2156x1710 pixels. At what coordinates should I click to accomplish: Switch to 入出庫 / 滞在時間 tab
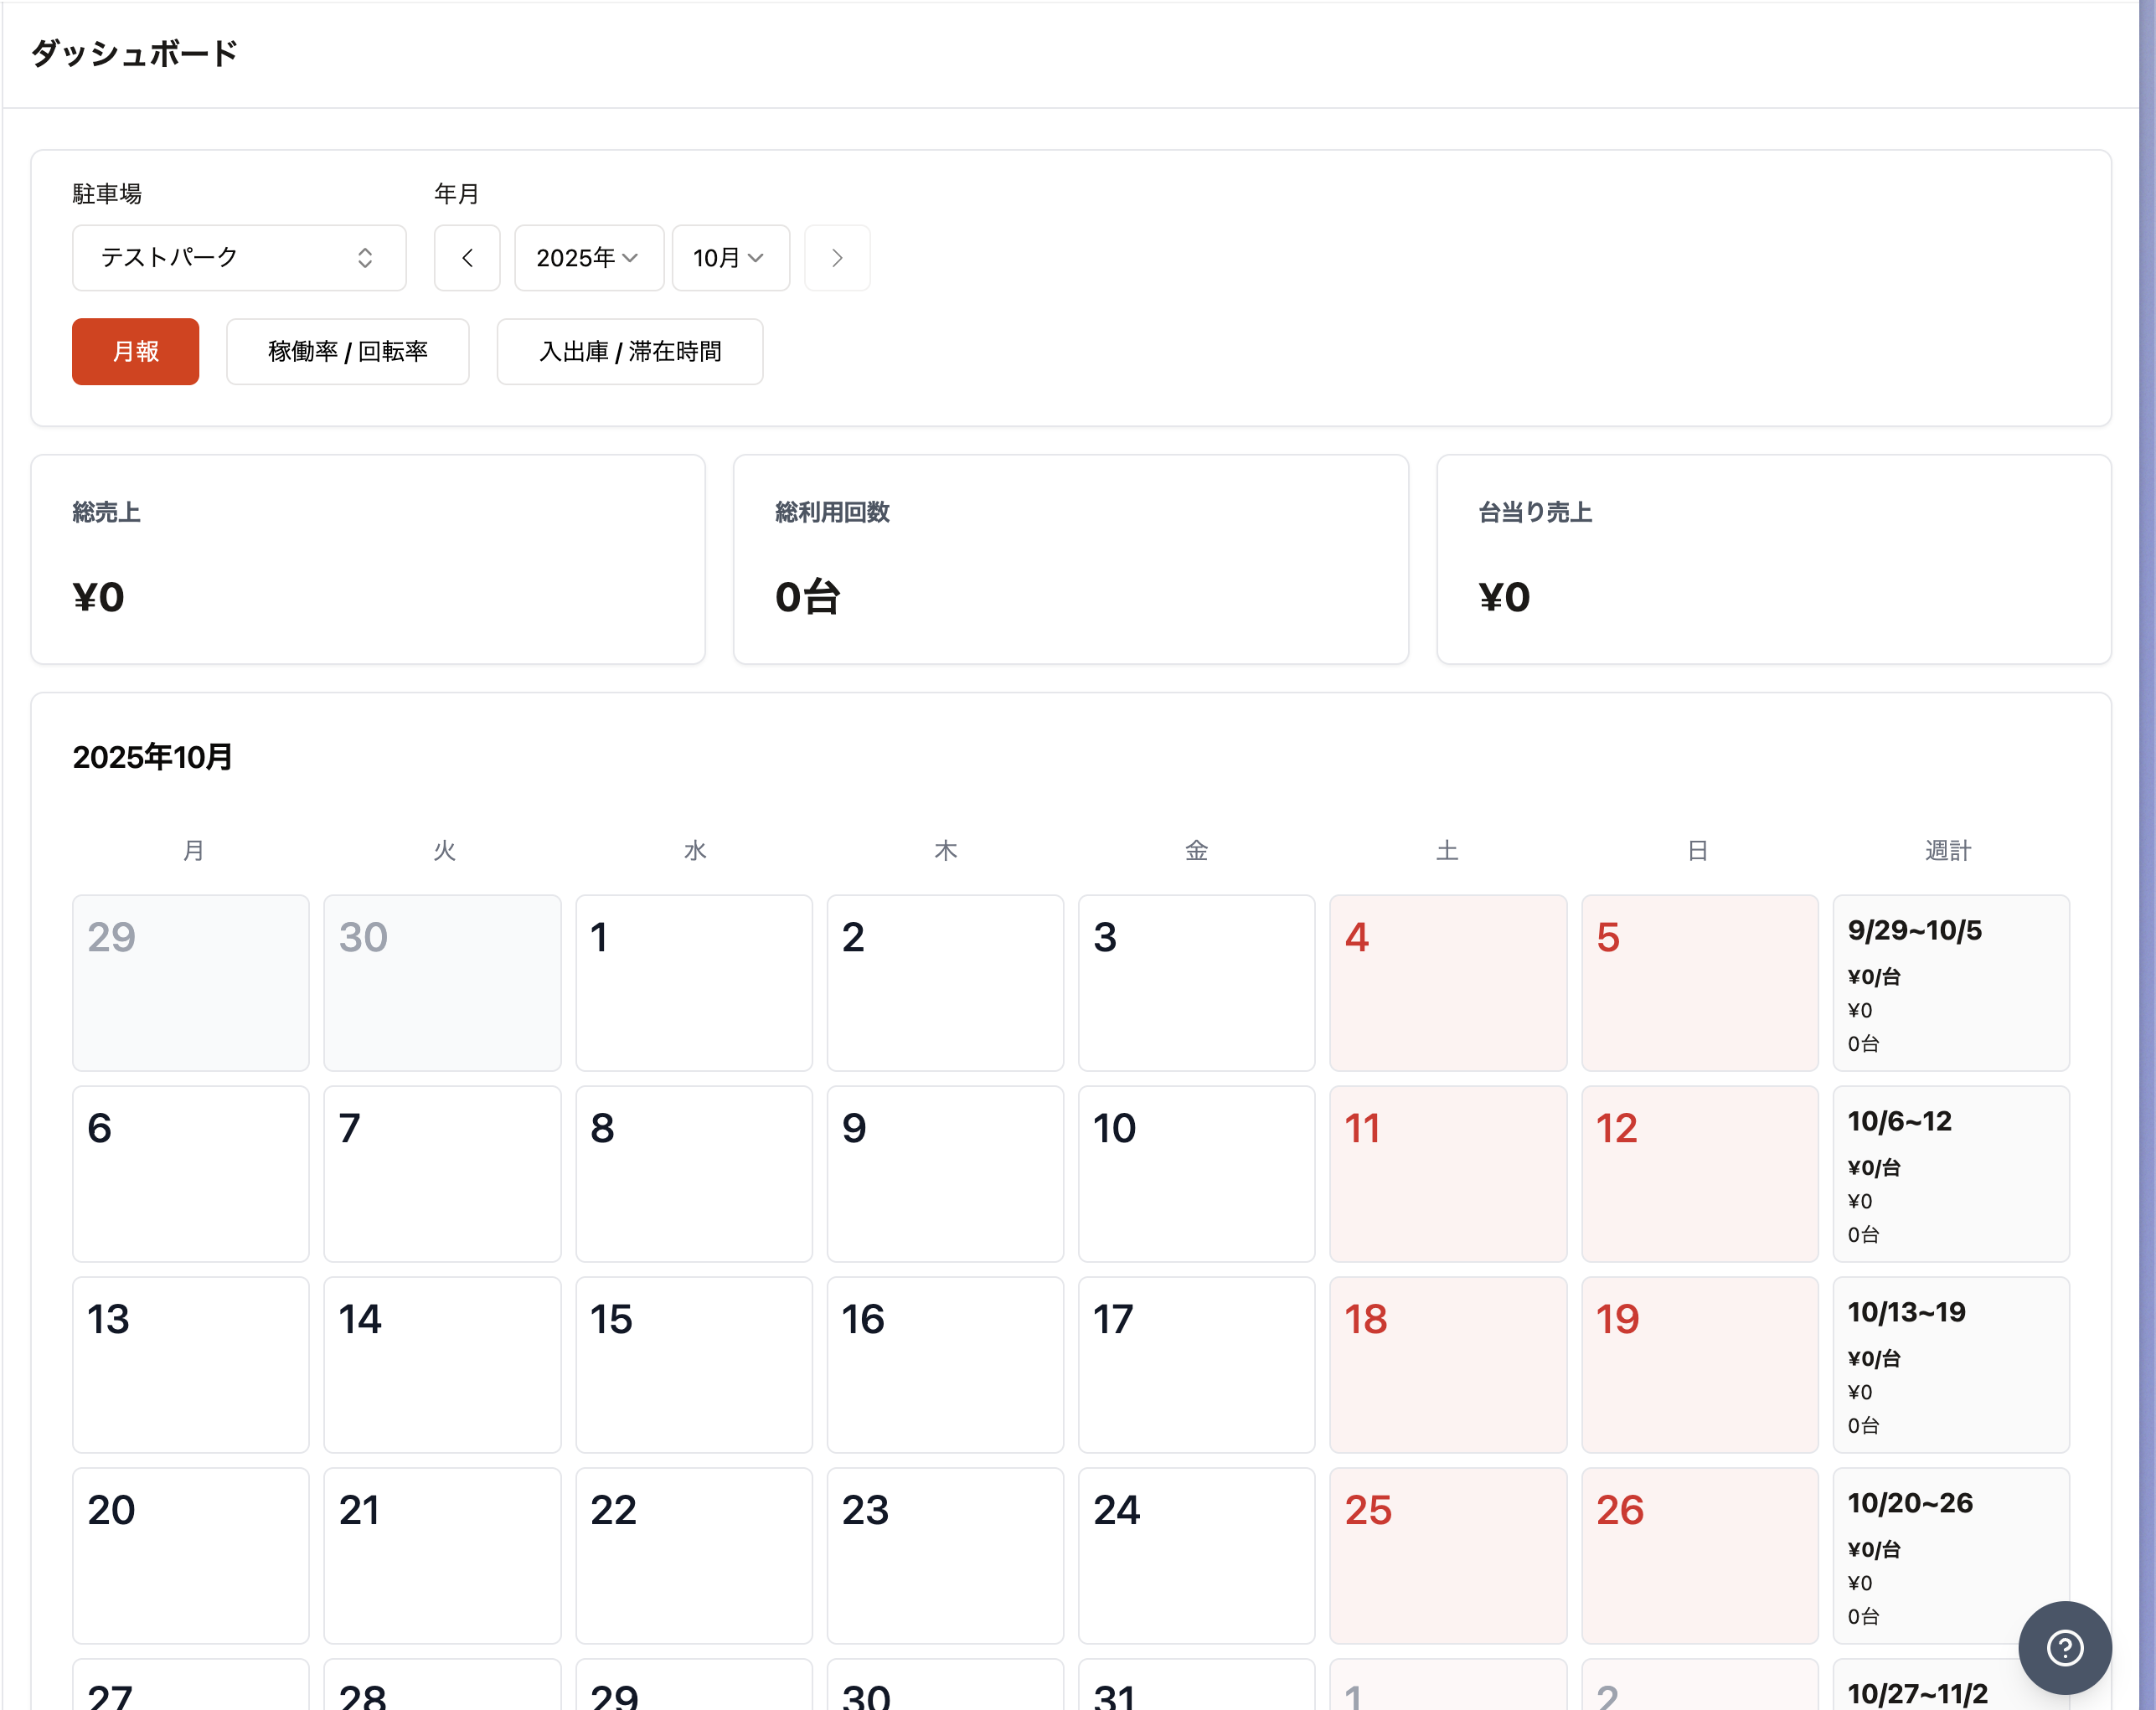(629, 351)
